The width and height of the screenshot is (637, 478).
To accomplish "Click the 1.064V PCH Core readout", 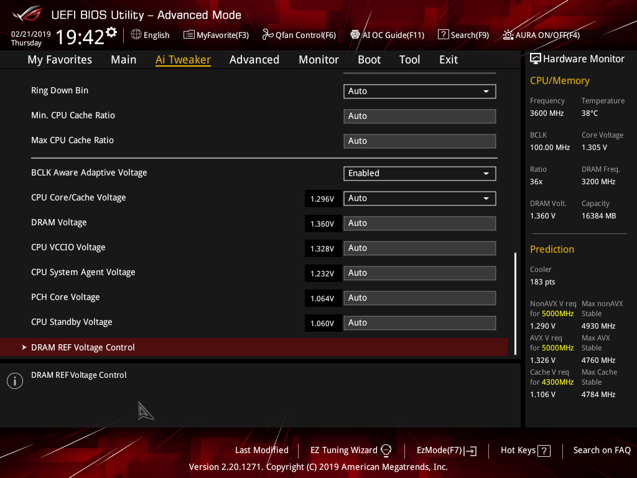I will tap(323, 298).
